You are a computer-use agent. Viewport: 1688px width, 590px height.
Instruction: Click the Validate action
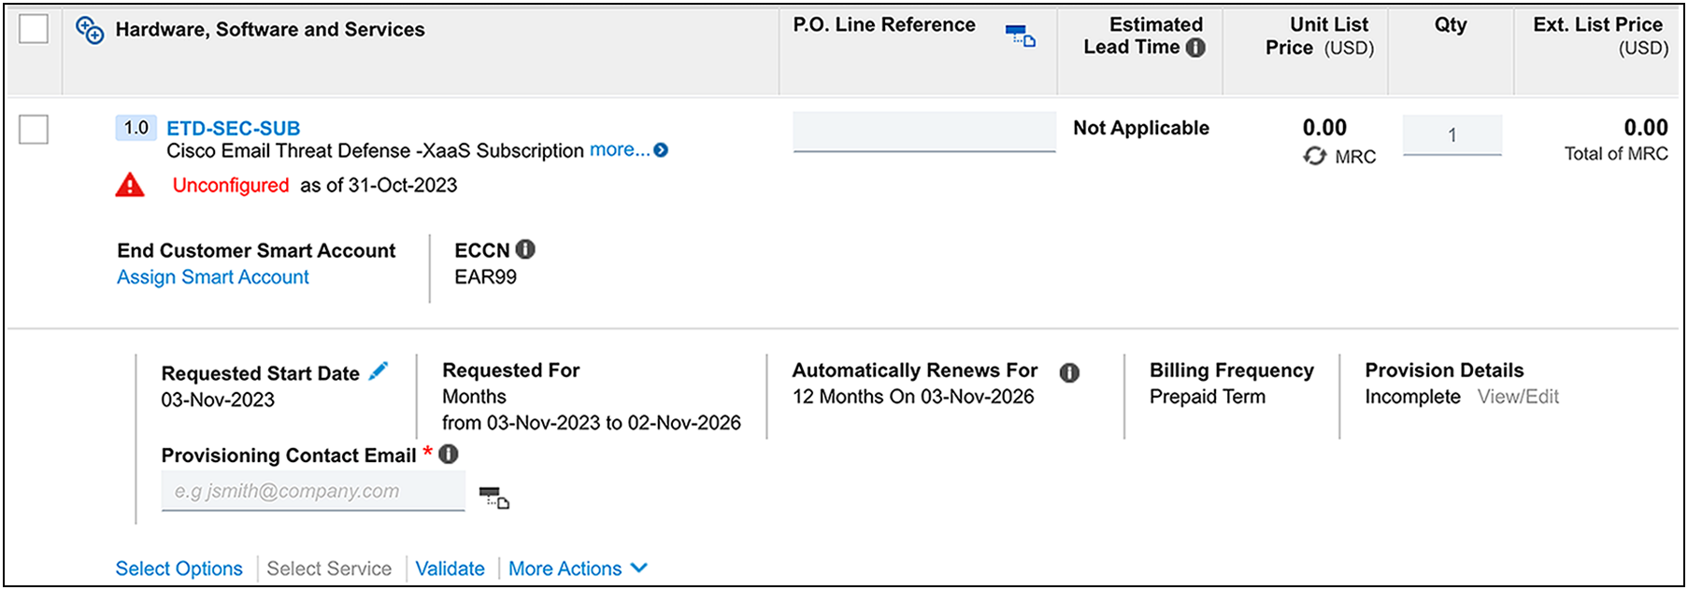(451, 568)
